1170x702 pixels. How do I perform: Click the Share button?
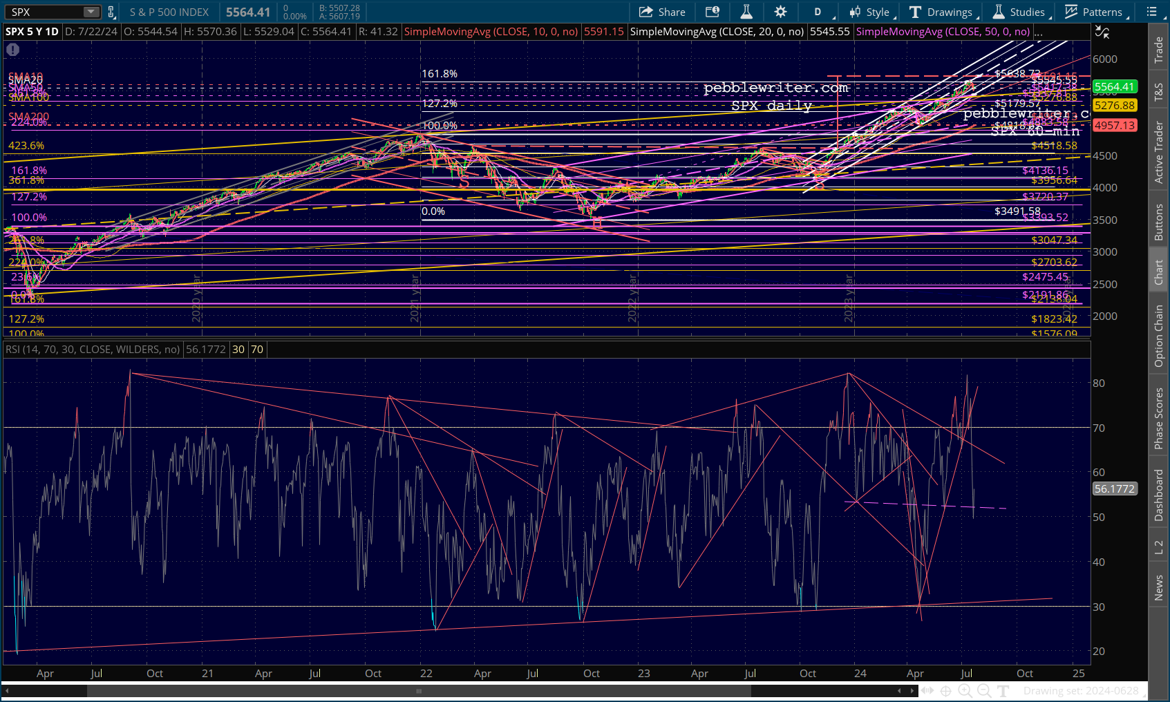(x=662, y=12)
